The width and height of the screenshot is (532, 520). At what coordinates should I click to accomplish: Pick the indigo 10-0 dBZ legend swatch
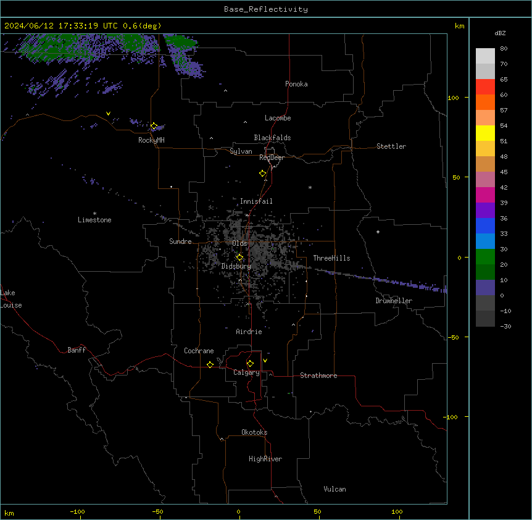click(x=485, y=288)
